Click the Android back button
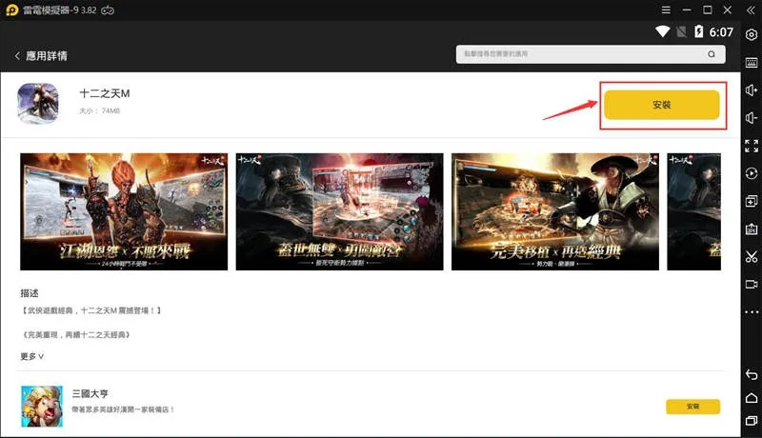The image size is (762, 438). point(752,374)
